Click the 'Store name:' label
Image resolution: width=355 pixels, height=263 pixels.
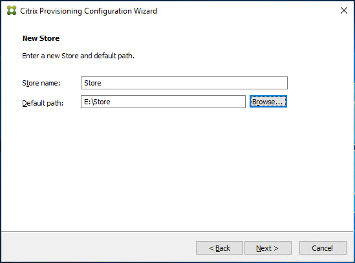(41, 83)
